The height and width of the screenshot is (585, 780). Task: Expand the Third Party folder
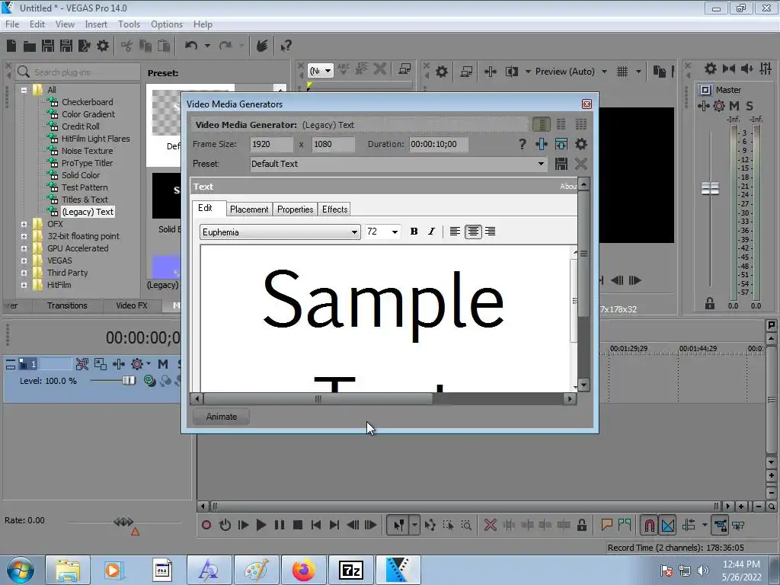pyautogui.click(x=24, y=273)
